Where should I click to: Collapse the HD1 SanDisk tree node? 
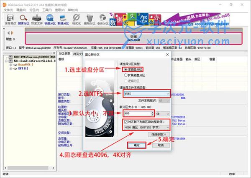[x=6, y=61]
